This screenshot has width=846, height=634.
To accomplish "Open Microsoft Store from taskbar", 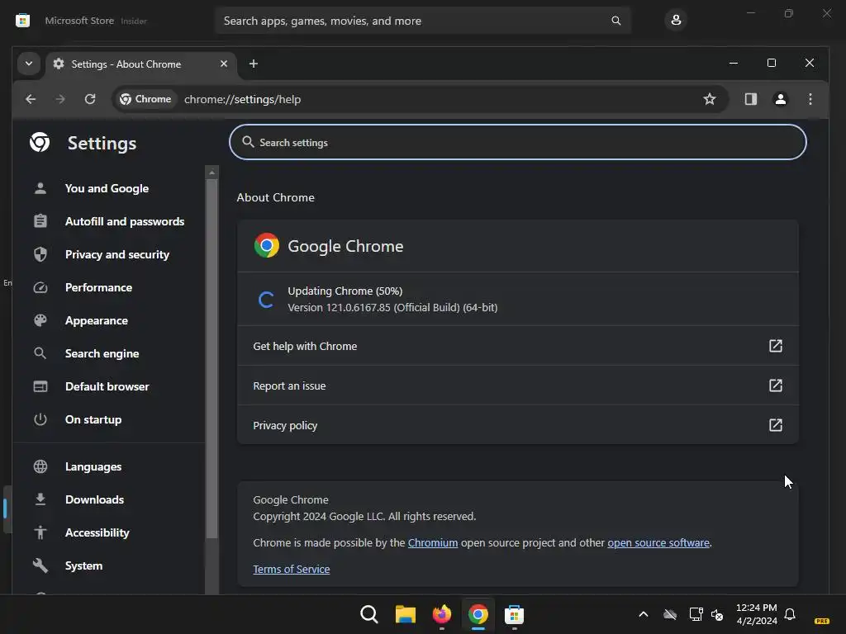I will coord(514,614).
